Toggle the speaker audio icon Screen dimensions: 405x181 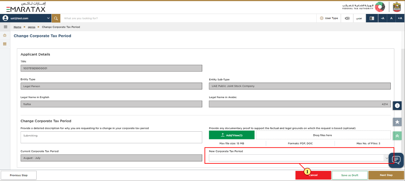pos(347,18)
